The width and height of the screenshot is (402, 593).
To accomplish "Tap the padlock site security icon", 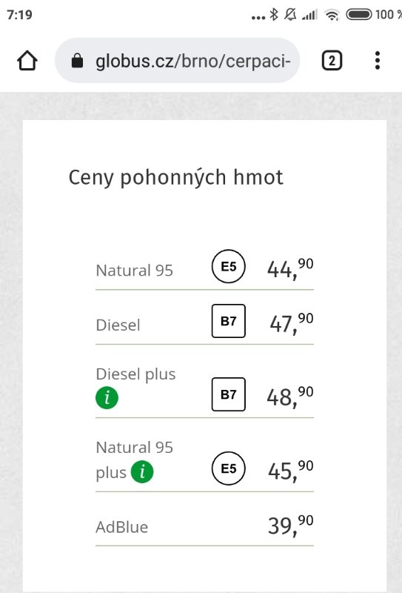I will click(78, 60).
